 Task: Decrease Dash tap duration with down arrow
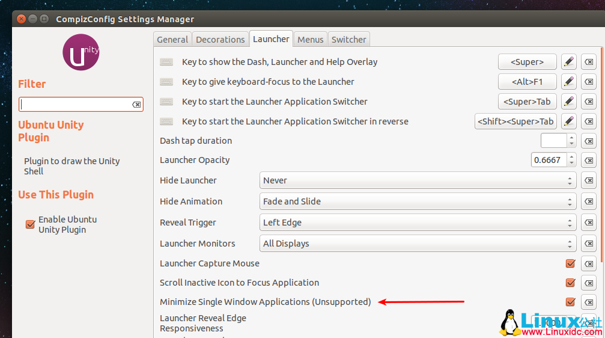point(571,144)
